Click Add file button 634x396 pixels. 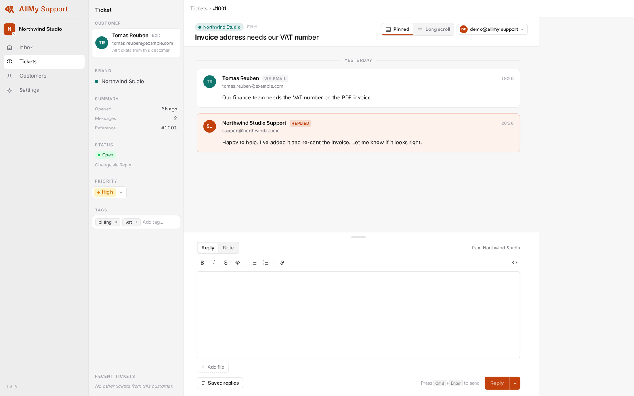[x=212, y=367]
